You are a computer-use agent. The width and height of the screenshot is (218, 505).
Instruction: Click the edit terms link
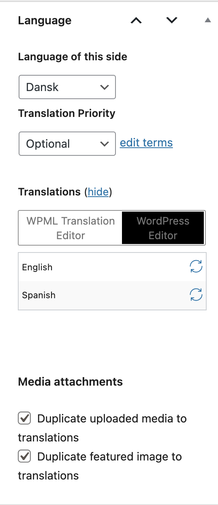pyautogui.click(x=146, y=143)
